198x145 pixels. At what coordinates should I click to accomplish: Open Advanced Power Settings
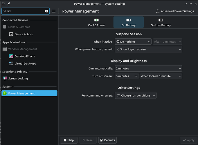coord(176,11)
